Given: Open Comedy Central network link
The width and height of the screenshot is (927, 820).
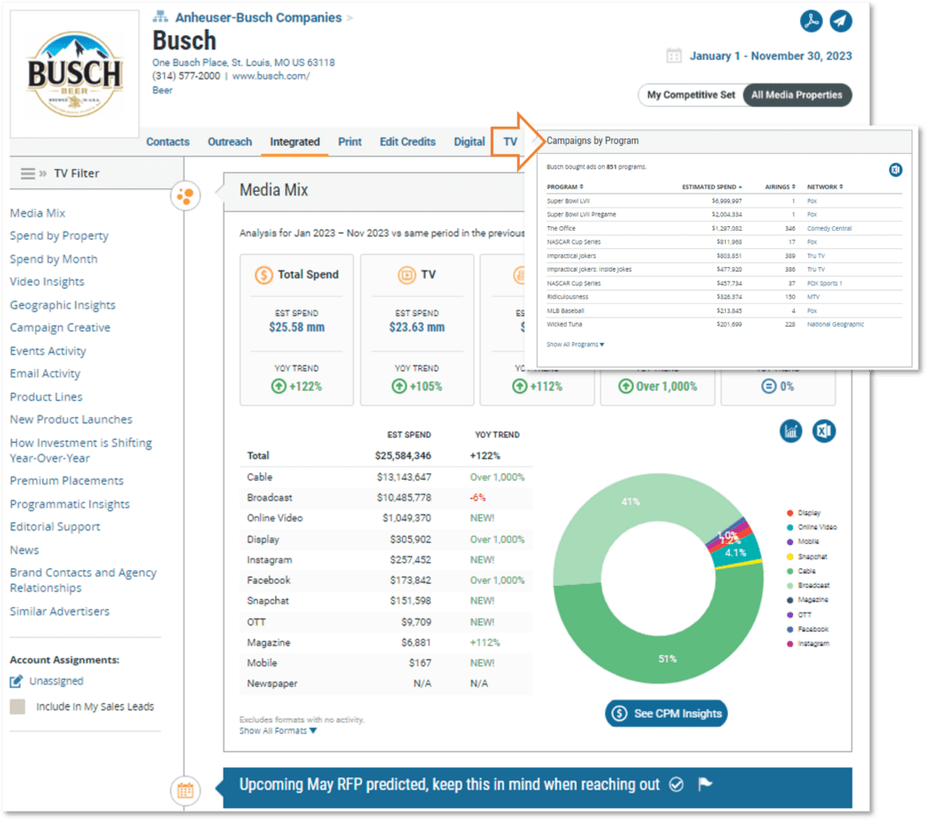Looking at the screenshot, I should coord(829,229).
